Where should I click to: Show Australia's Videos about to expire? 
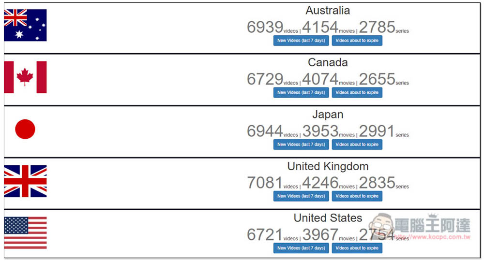click(357, 41)
